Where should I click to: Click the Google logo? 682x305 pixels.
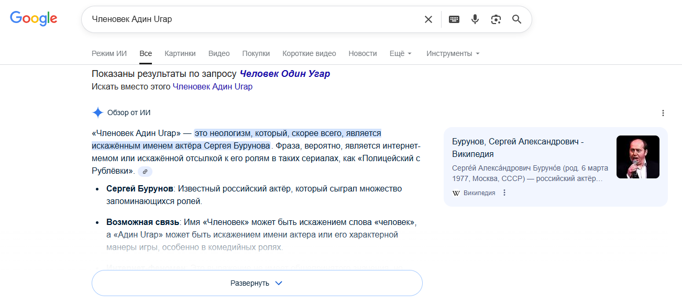[x=34, y=18]
